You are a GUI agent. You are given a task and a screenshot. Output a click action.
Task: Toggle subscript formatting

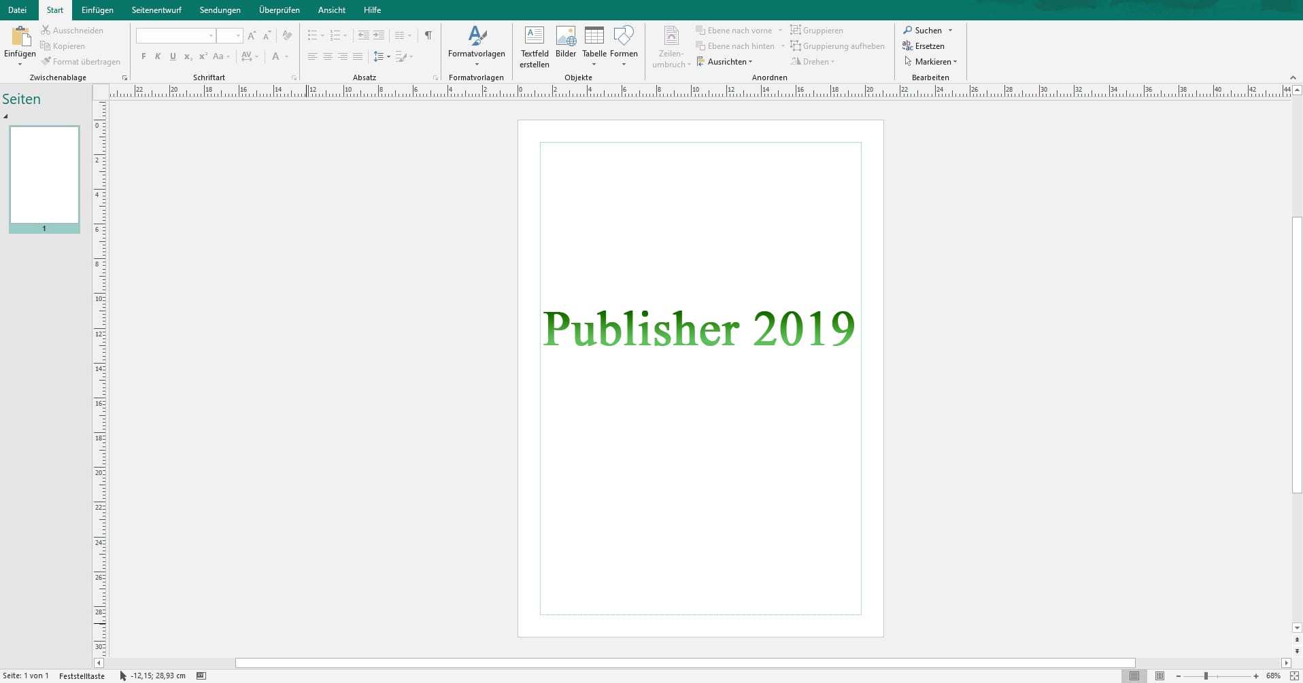[188, 56]
